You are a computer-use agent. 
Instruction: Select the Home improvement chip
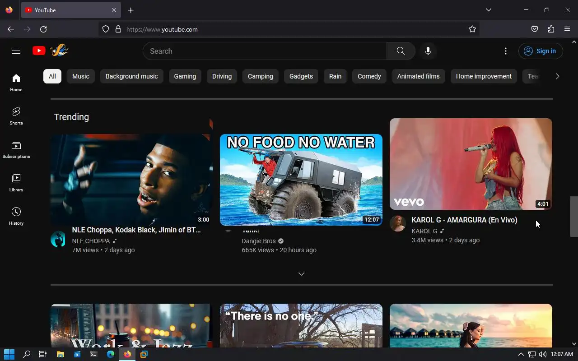click(x=484, y=76)
